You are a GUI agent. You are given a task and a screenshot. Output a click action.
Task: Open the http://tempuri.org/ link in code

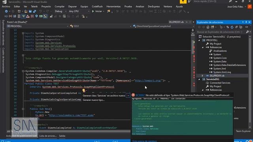click(148, 80)
